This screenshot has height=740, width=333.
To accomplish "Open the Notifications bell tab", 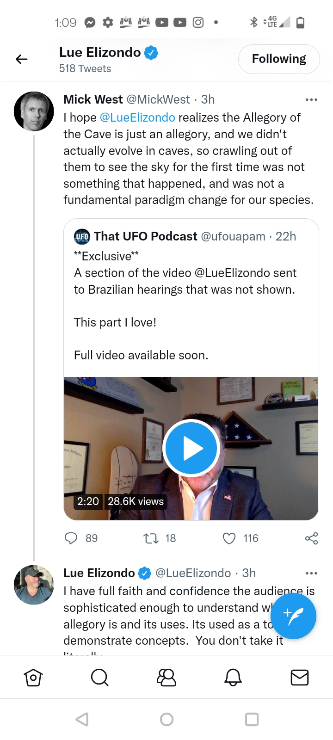I will coord(233,678).
